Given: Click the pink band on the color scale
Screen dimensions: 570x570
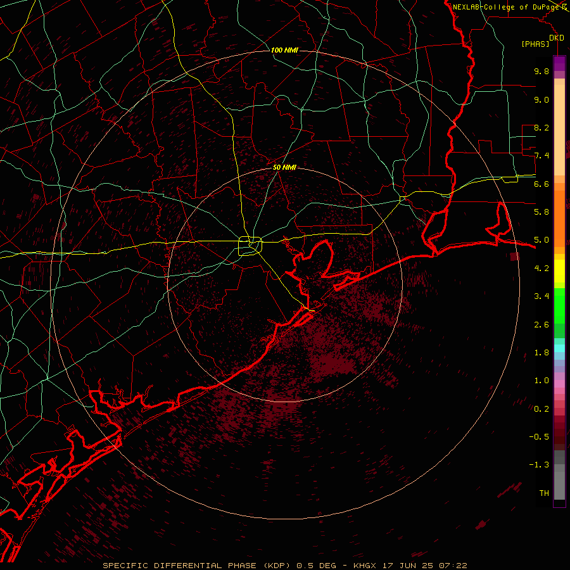Looking at the screenshot, I should (x=559, y=384).
